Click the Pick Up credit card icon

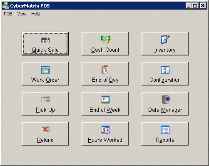(x=45, y=99)
